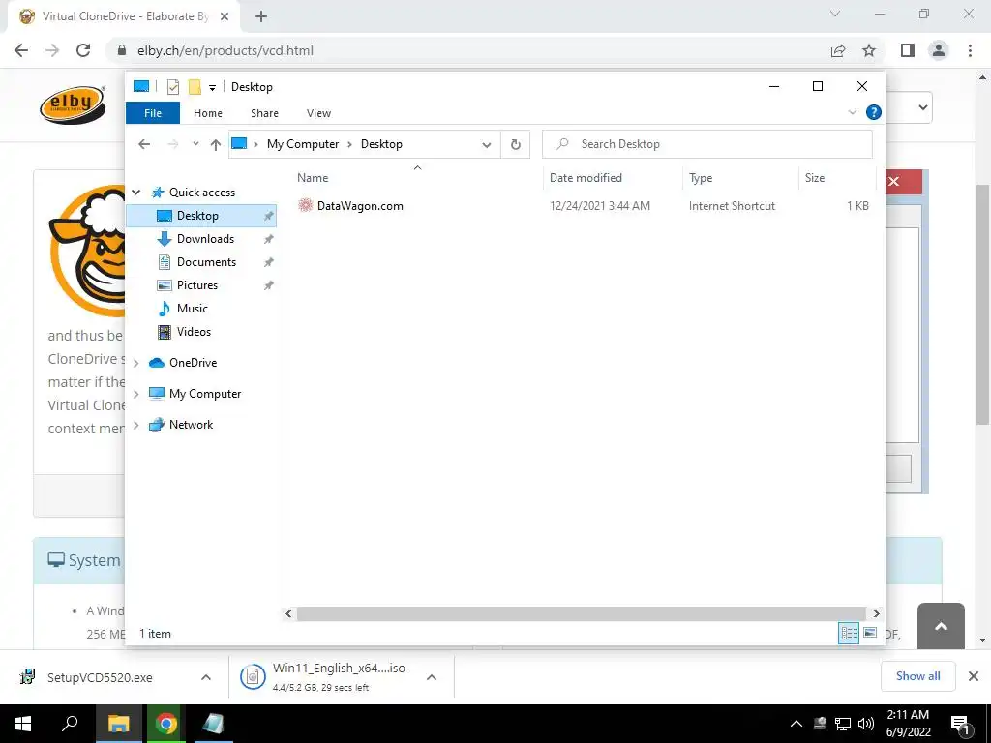Open Downloads in the navigation pane
991x743 pixels.
pyautogui.click(x=205, y=239)
